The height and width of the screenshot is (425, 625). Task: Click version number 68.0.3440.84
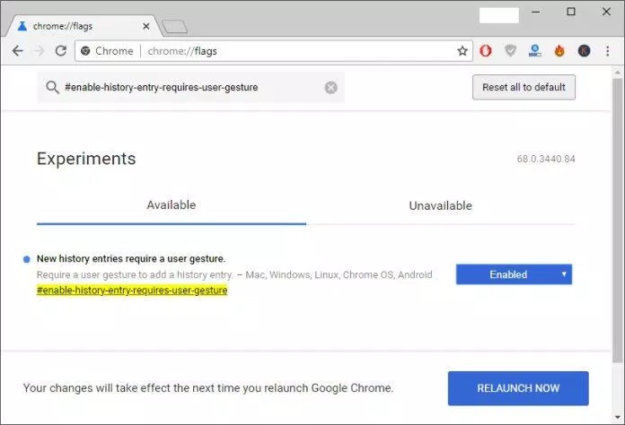point(546,160)
